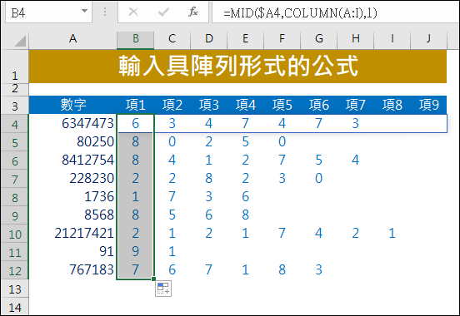Click cell A8 containing 1736
The image size is (460, 316).
[72, 196]
